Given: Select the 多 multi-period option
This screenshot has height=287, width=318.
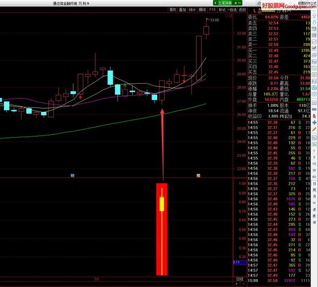Looking at the screenshot, I should [x=315, y=210].
